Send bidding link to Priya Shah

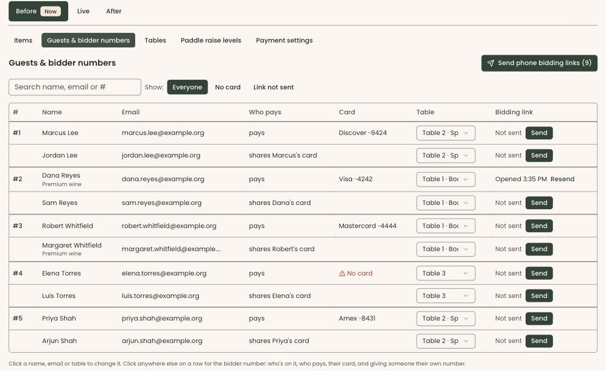click(x=539, y=319)
